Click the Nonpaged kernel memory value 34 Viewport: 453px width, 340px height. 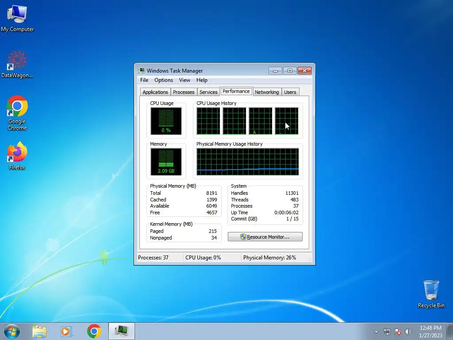(214, 238)
